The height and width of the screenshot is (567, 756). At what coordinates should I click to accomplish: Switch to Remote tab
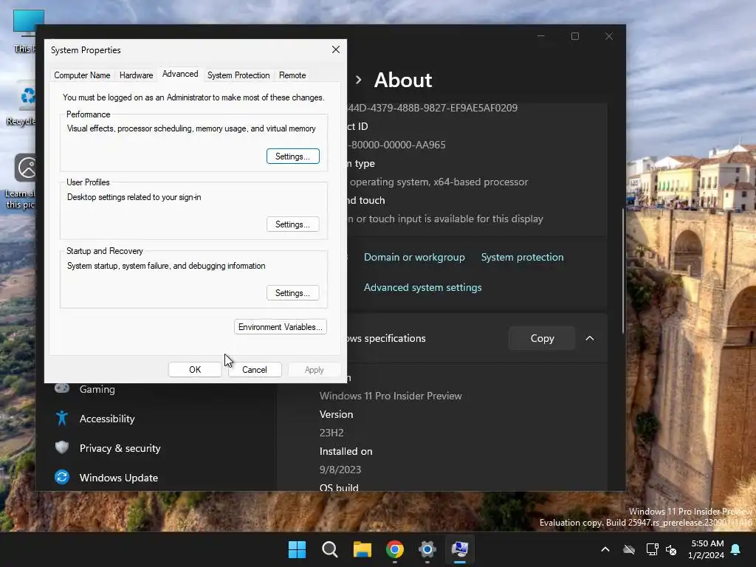coord(292,75)
